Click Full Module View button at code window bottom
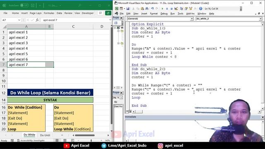 130,111
